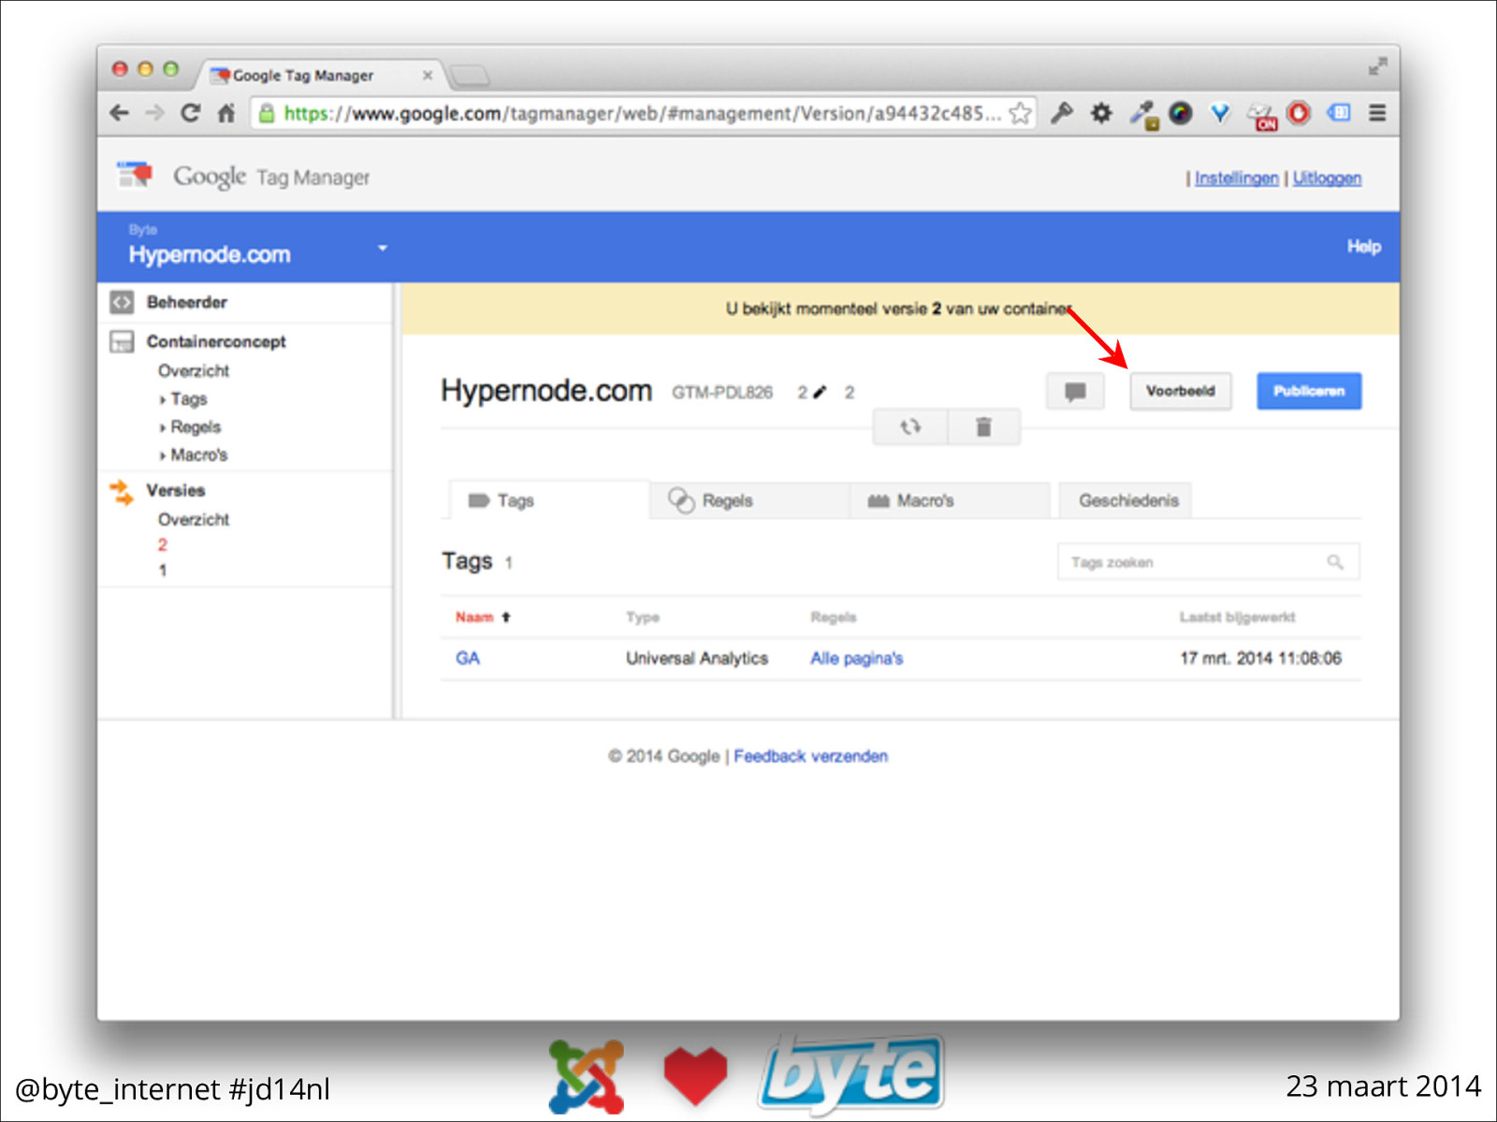Viewport: 1497px width, 1122px height.
Task: Open the Alle pagina's rule link
Action: pyautogui.click(x=856, y=658)
